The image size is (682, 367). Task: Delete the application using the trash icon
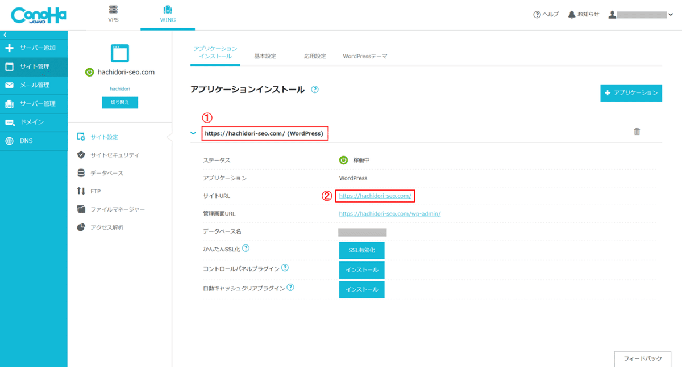coord(637,132)
